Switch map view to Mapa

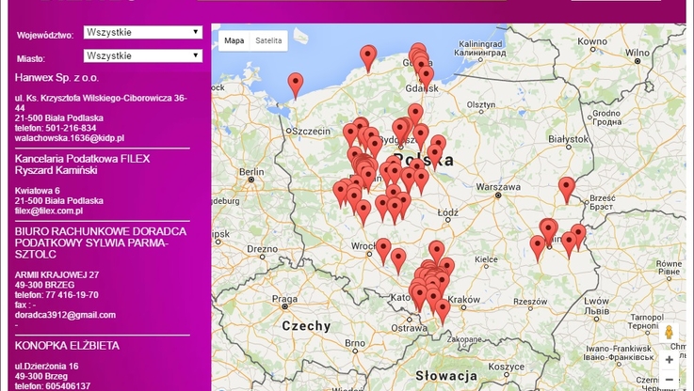(234, 40)
